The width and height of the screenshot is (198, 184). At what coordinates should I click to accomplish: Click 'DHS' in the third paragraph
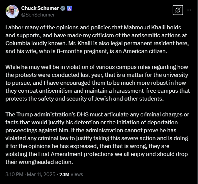(83, 114)
